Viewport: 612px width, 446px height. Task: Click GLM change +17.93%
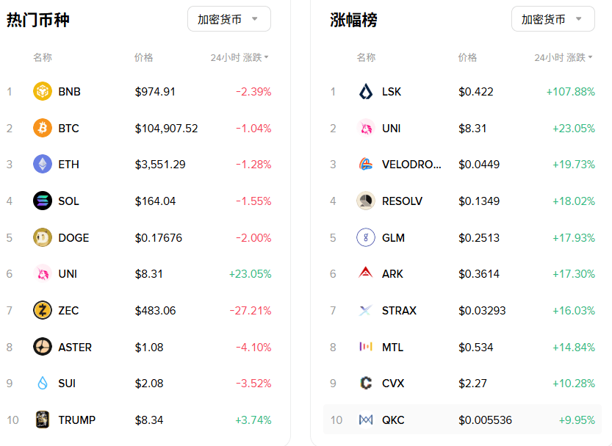(574, 237)
